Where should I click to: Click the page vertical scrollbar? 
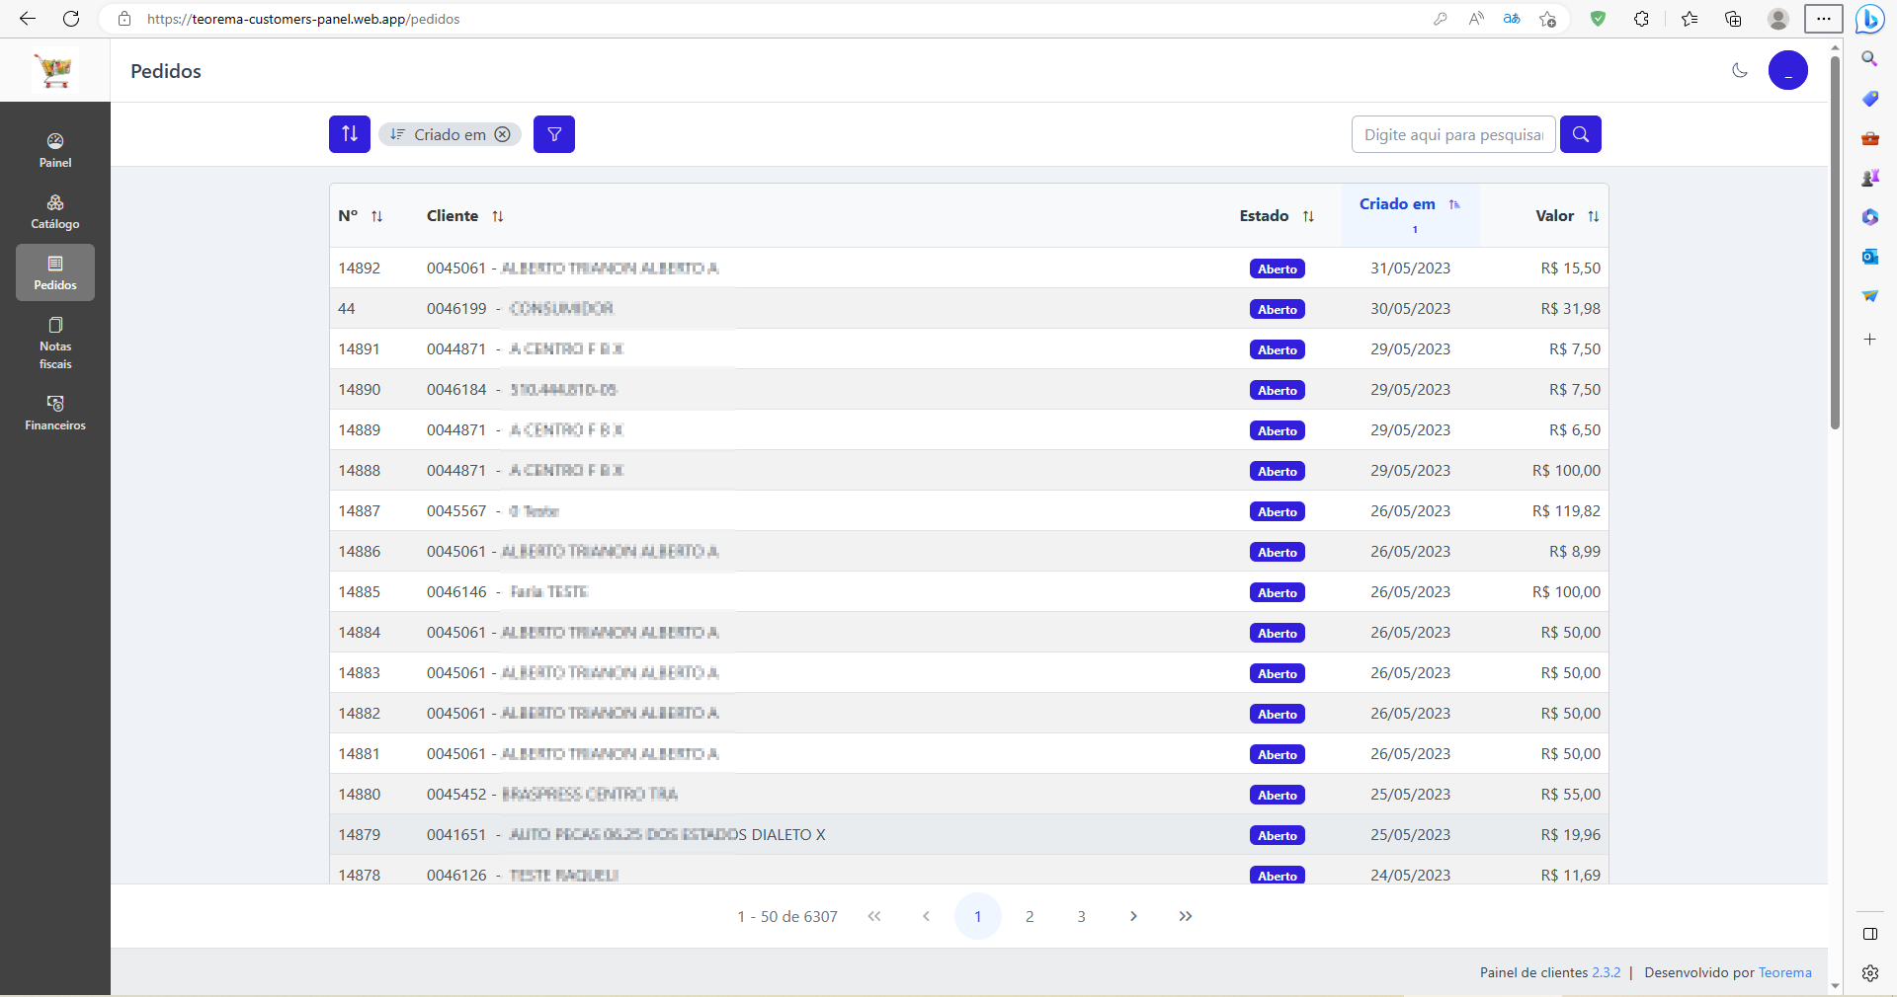pyautogui.click(x=1835, y=242)
